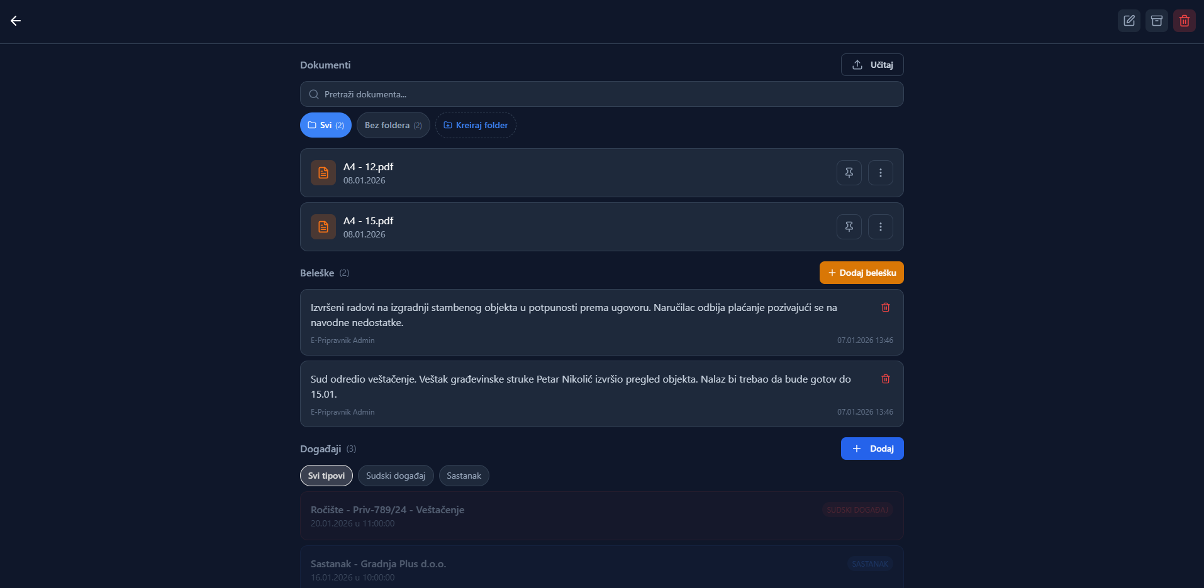Pin the A4 - 12.pdf document
Image resolution: width=1204 pixels, height=588 pixels.
(x=849, y=173)
